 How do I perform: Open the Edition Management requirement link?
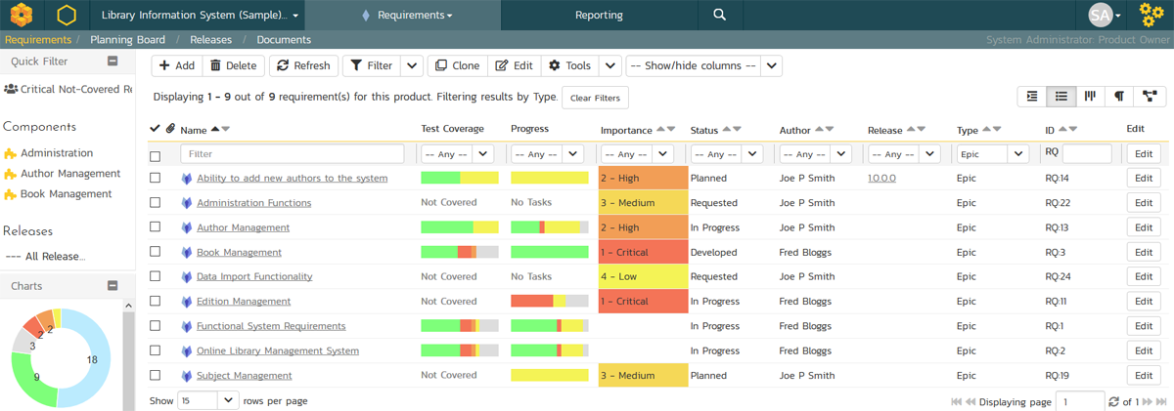(x=244, y=302)
